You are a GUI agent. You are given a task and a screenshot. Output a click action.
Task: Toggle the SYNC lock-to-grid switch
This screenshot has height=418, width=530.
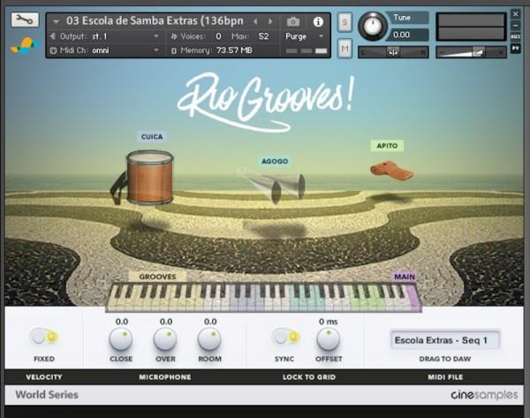click(285, 337)
